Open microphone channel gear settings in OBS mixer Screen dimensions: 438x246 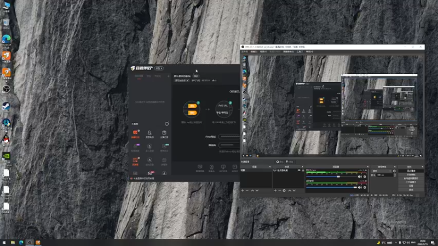point(365,177)
